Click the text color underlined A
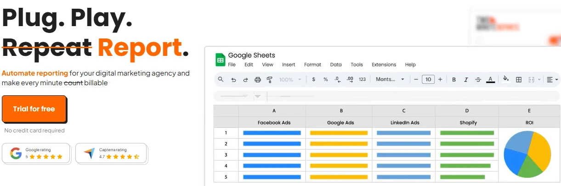Viewport: 561px width, 186px height. point(490,80)
